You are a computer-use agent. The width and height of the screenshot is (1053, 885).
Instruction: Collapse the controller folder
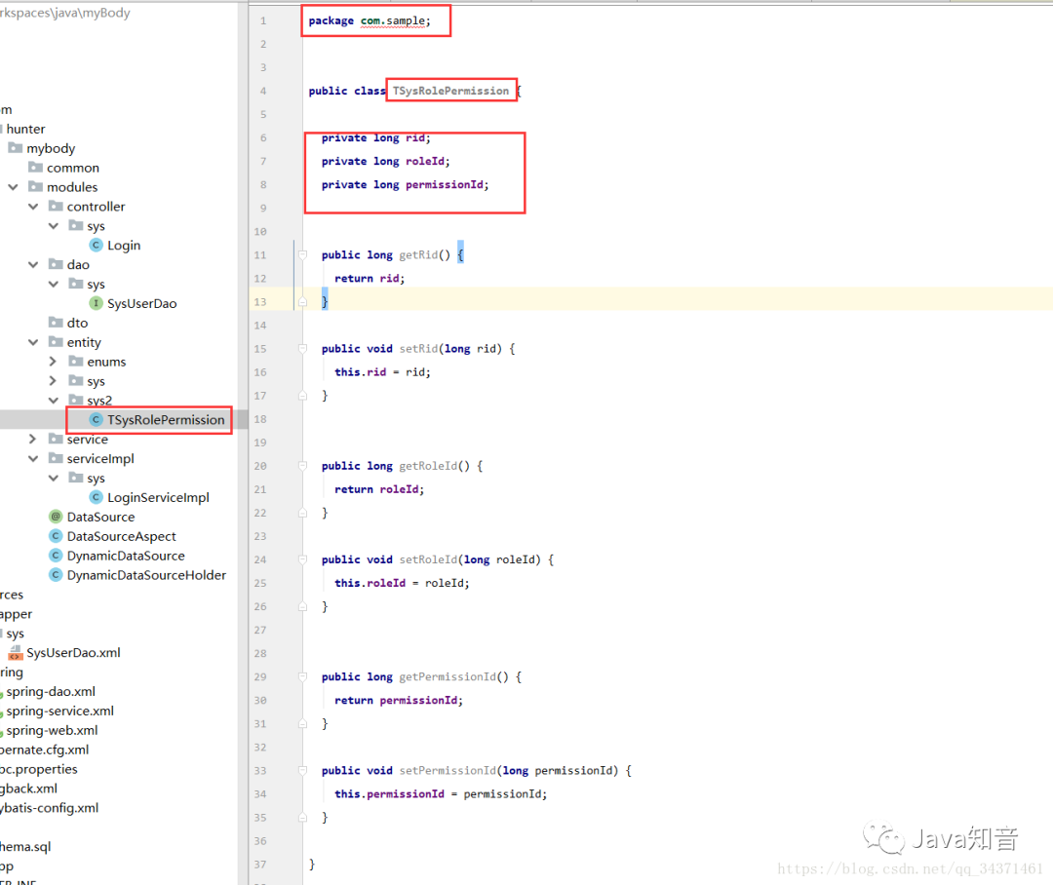[33, 206]
